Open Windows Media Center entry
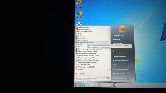Image resolution: width=166 pixels, height=93 pixels. tap(92, 42)
